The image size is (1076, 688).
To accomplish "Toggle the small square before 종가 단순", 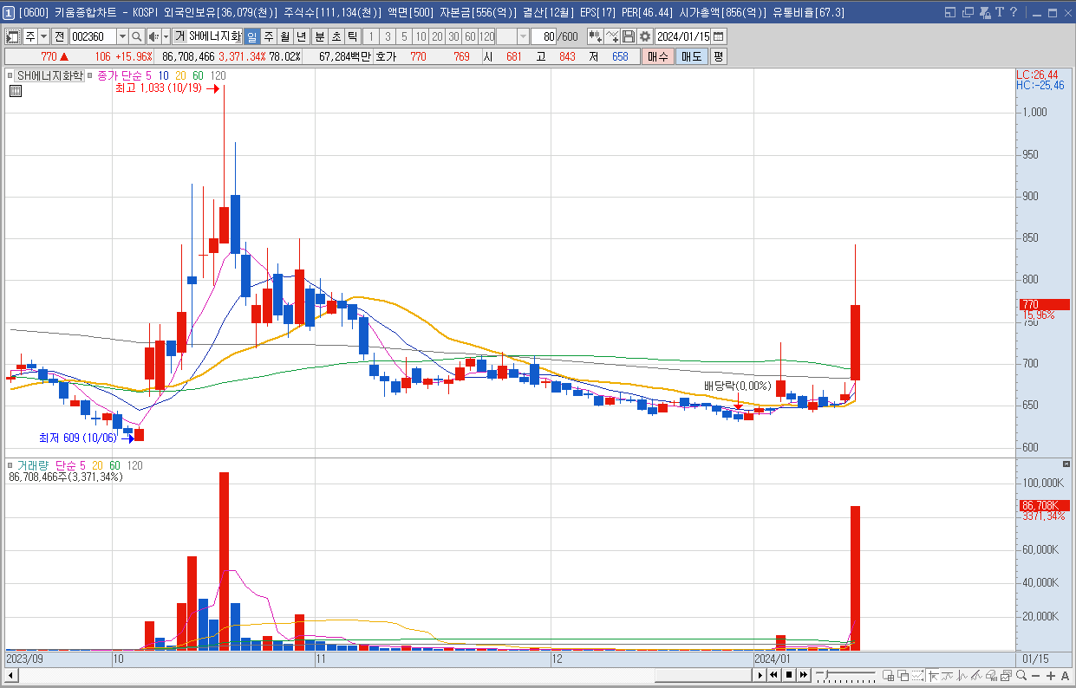I will (x=89, y=76).
